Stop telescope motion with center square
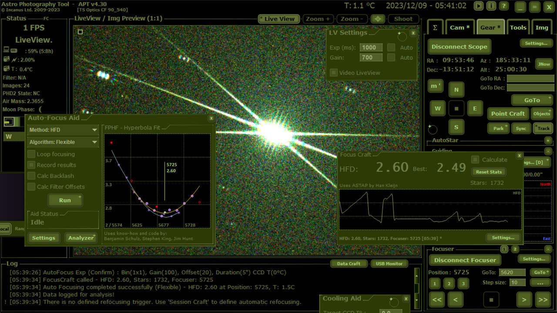 (456, 109)
